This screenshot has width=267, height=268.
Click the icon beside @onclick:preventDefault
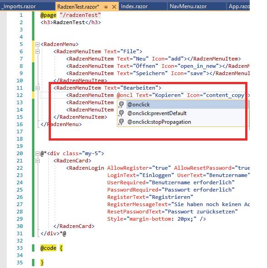pos(121,113)
